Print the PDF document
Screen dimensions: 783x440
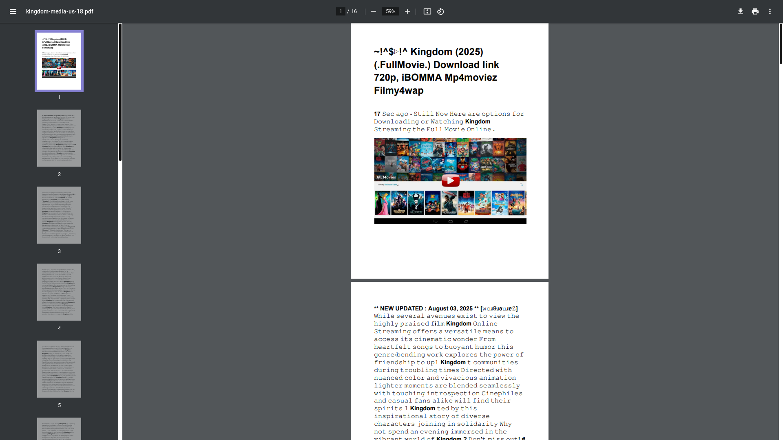(x=755, y=11)
